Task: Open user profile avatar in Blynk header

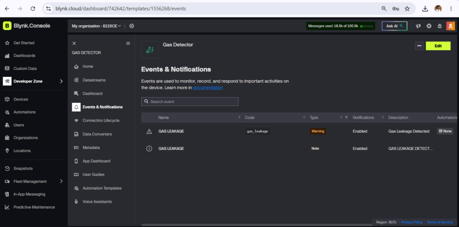Action: (450, 26)
